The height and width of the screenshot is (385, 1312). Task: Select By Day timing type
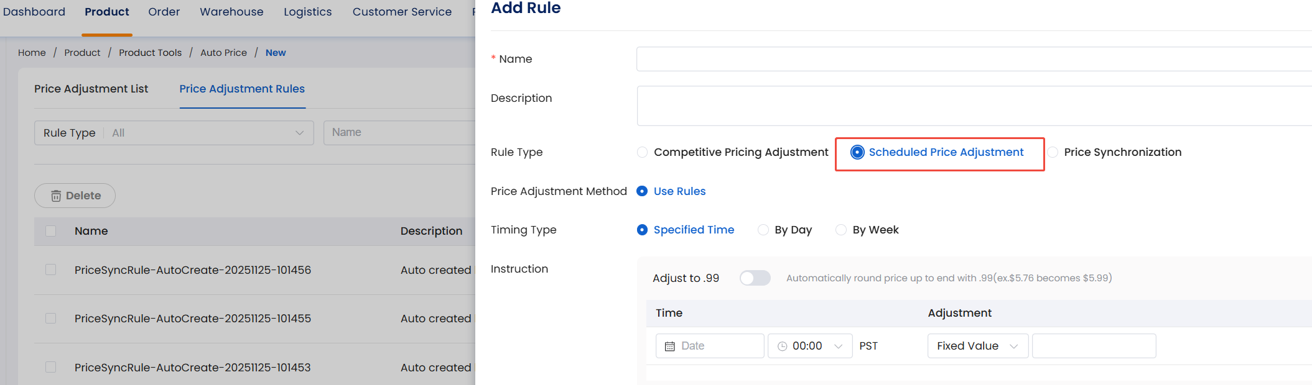point(763,230)
